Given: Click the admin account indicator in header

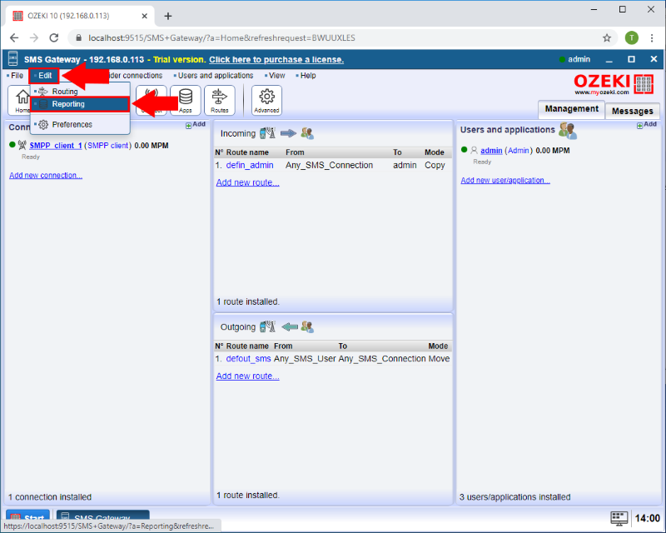Looking at the screenshot, I should pyautogui.click(x=574, y=59).
